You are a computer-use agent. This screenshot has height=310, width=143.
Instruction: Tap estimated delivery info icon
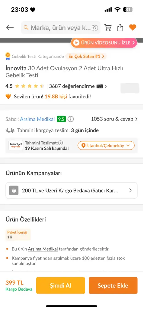[60, 143]
